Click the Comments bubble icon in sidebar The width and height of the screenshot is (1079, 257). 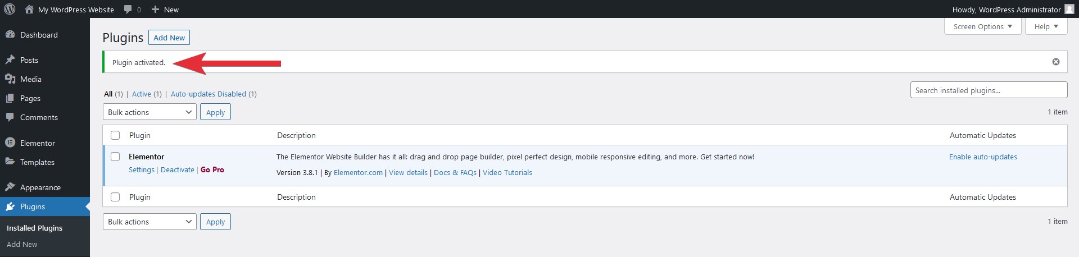[x=10, y=117]
